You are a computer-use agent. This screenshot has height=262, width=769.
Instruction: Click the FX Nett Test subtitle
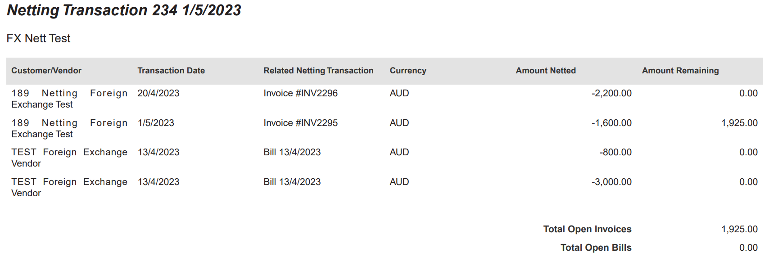pyautogui.click(x=38, y=38)
